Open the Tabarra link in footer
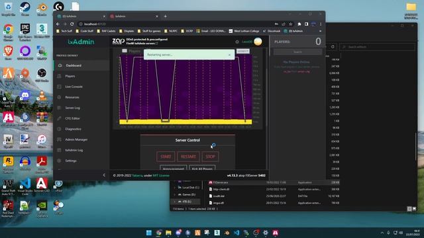The image size is (424, 238). 137,175
